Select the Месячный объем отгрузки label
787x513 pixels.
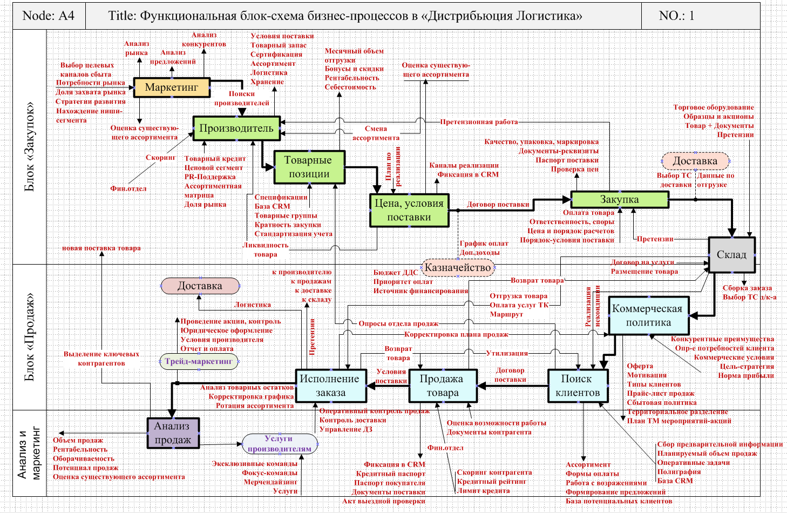click(x=354, y=56)
